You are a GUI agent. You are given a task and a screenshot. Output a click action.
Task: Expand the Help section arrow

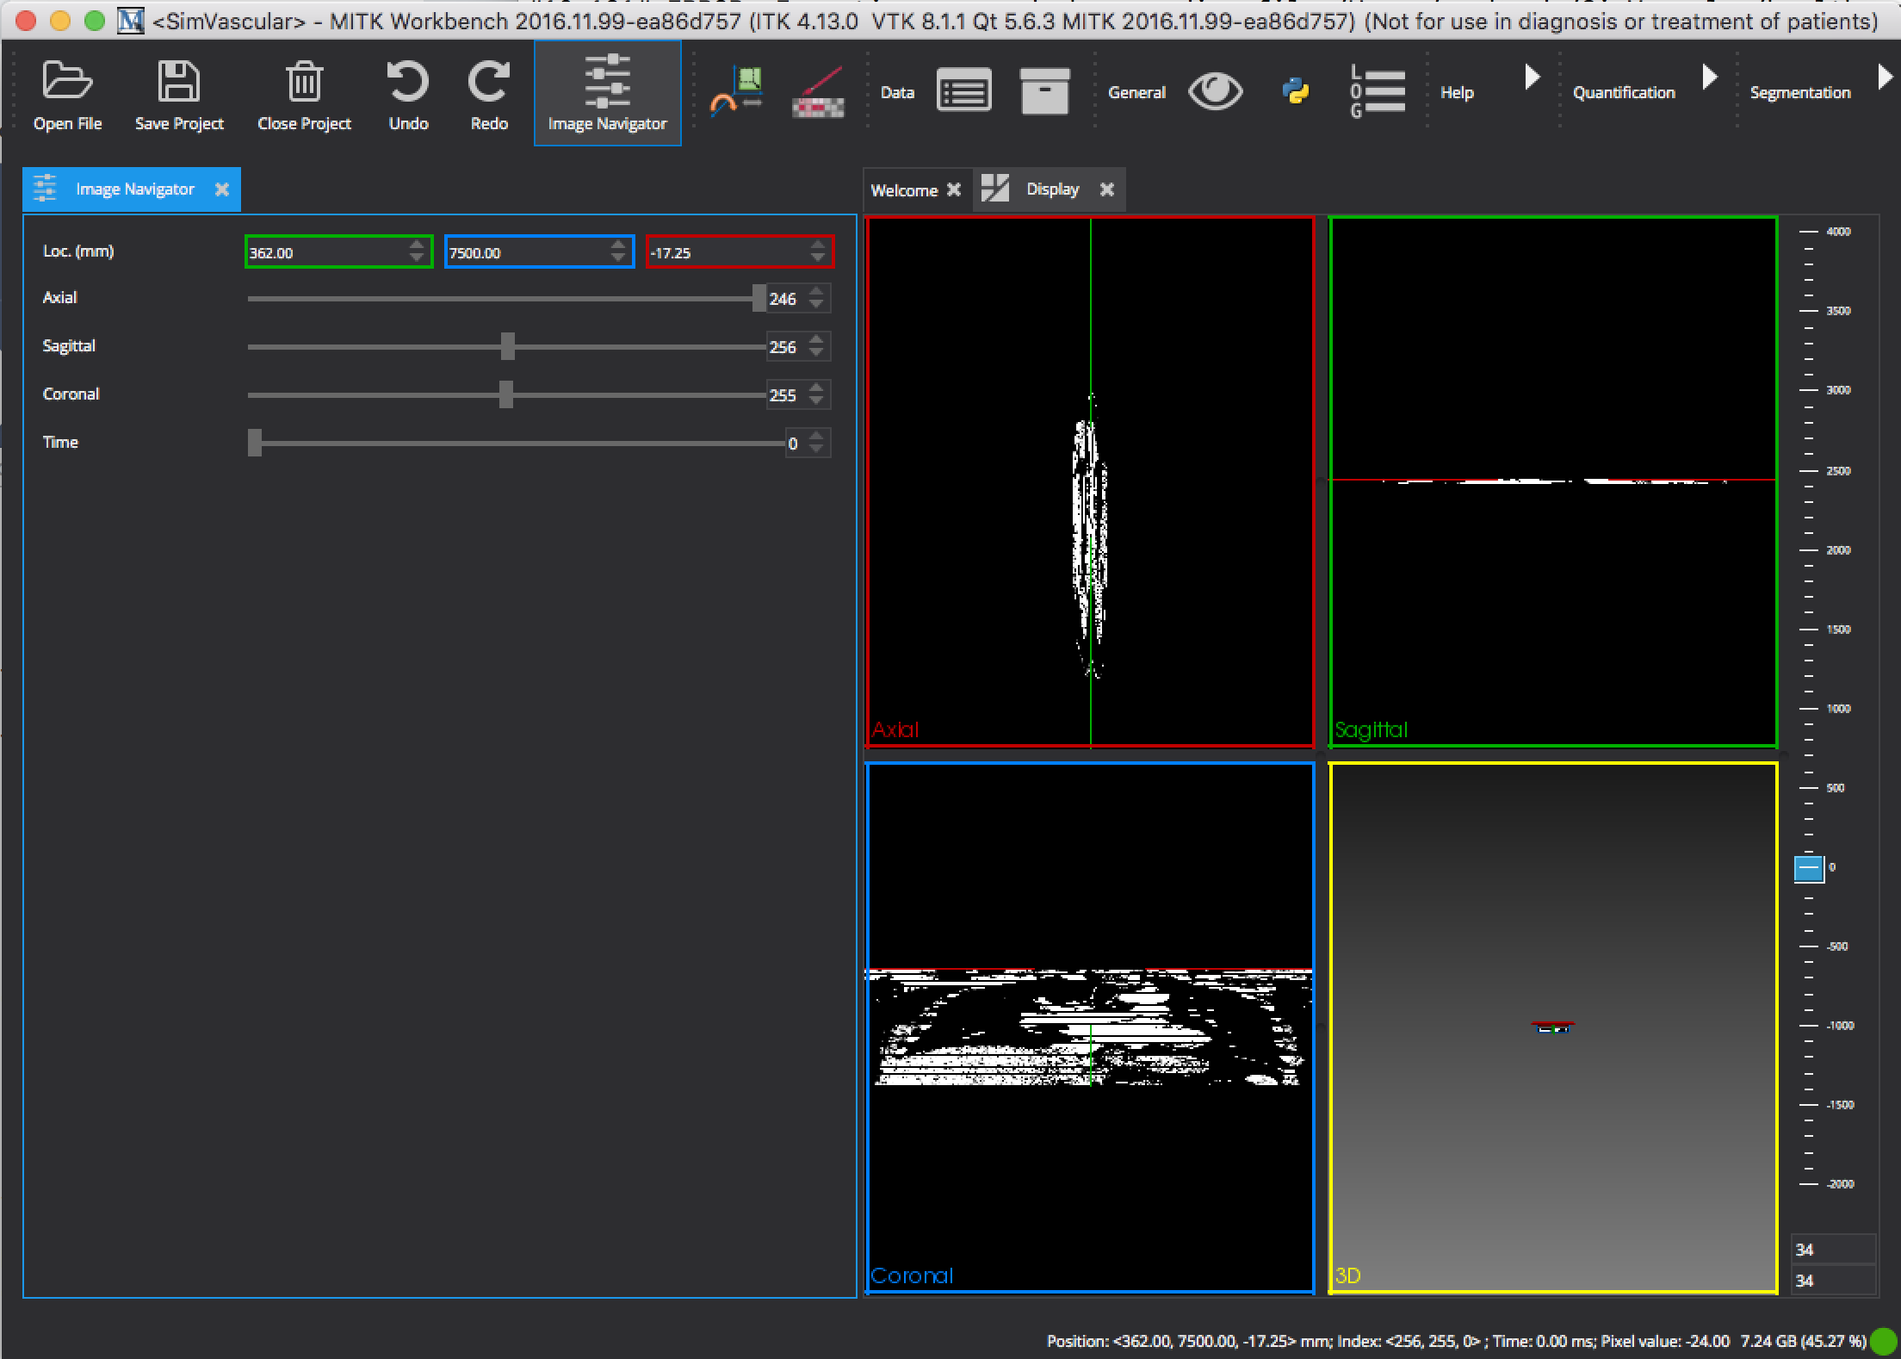pyautogui.click(x=1532, y=78)
